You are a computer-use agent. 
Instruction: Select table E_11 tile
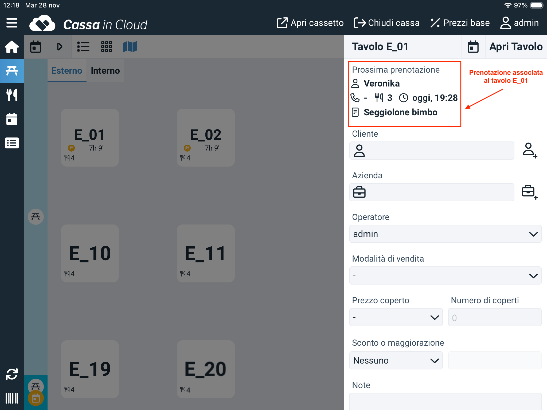pos(206,253)
